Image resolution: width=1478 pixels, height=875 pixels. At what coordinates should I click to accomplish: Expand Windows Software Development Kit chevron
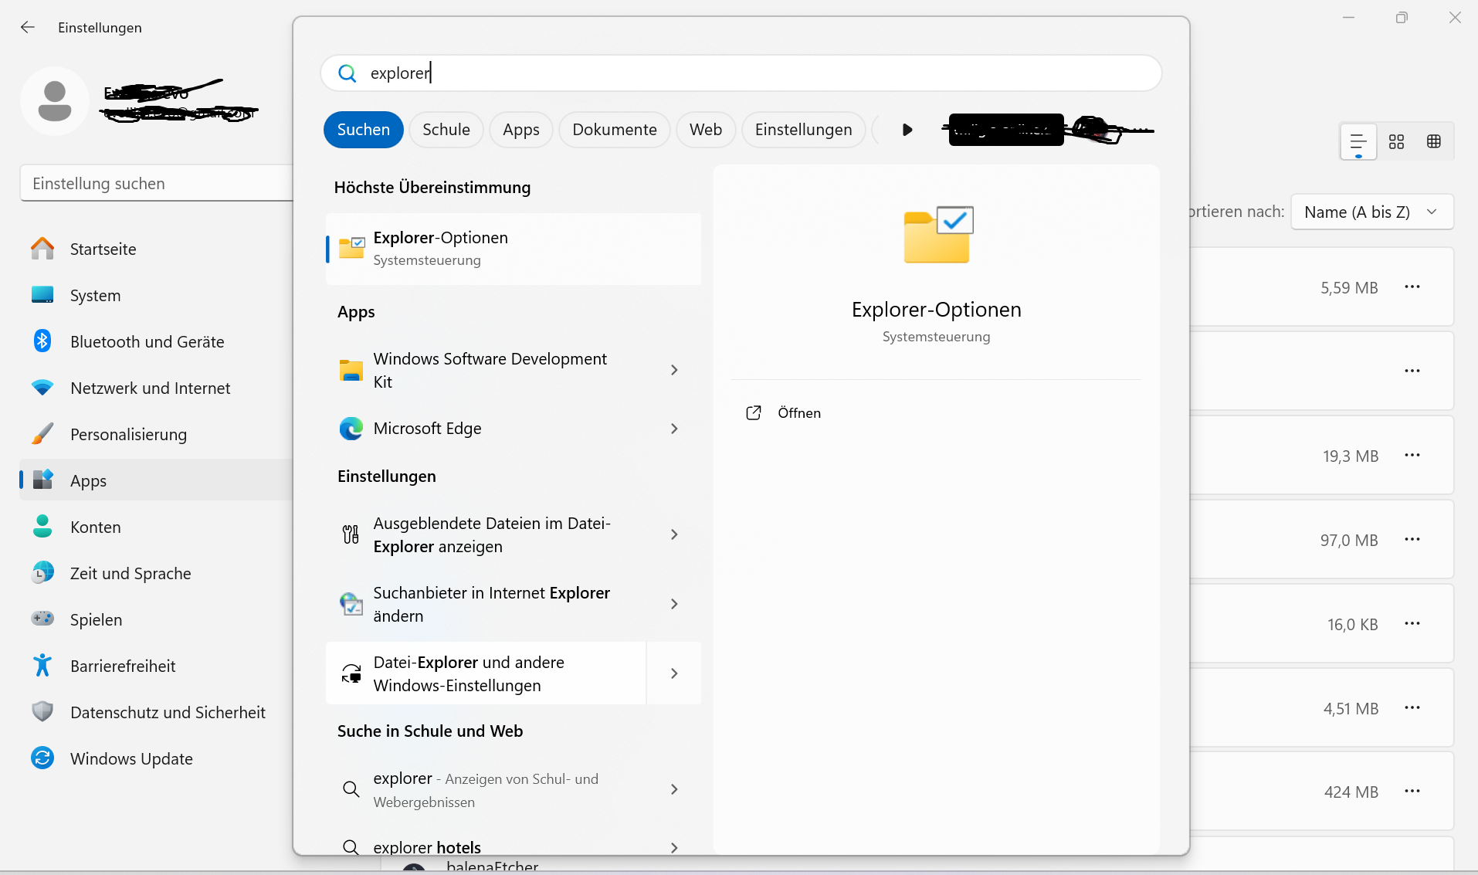pyautogui.click(x=674, y=371)
